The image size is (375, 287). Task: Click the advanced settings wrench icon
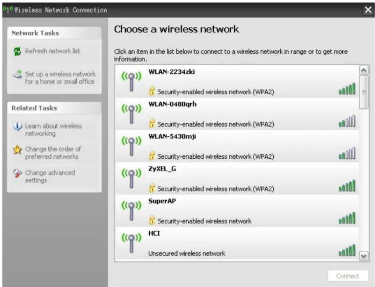click(17, 173)
